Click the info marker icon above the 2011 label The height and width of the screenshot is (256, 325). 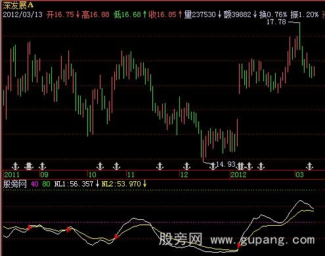(15, 166)
